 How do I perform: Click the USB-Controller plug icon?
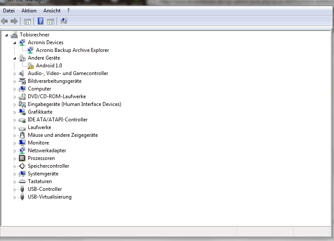[x=22, y=189]
